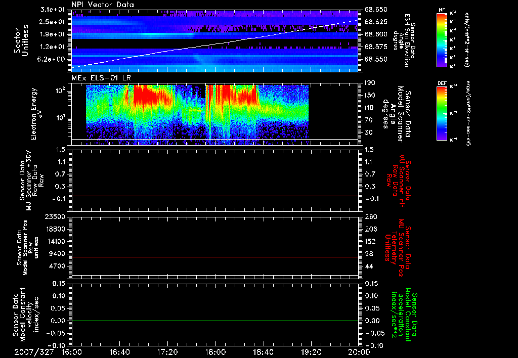Click the 68.625 sun elevation tick
The height and width of the screenshot is (358, 518).
click(376, 22)
